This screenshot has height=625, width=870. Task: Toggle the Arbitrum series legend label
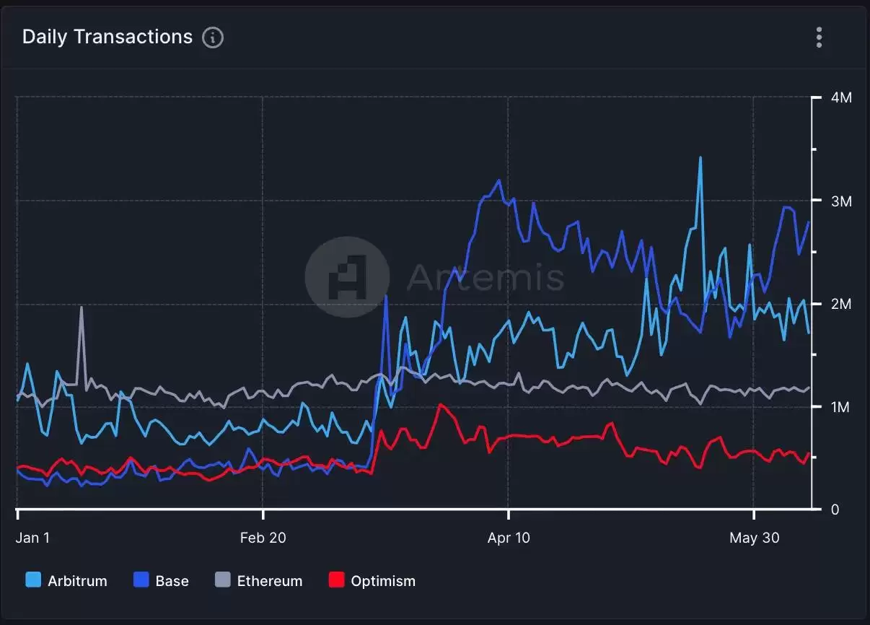pyautogui.click(x=77, y=581)
